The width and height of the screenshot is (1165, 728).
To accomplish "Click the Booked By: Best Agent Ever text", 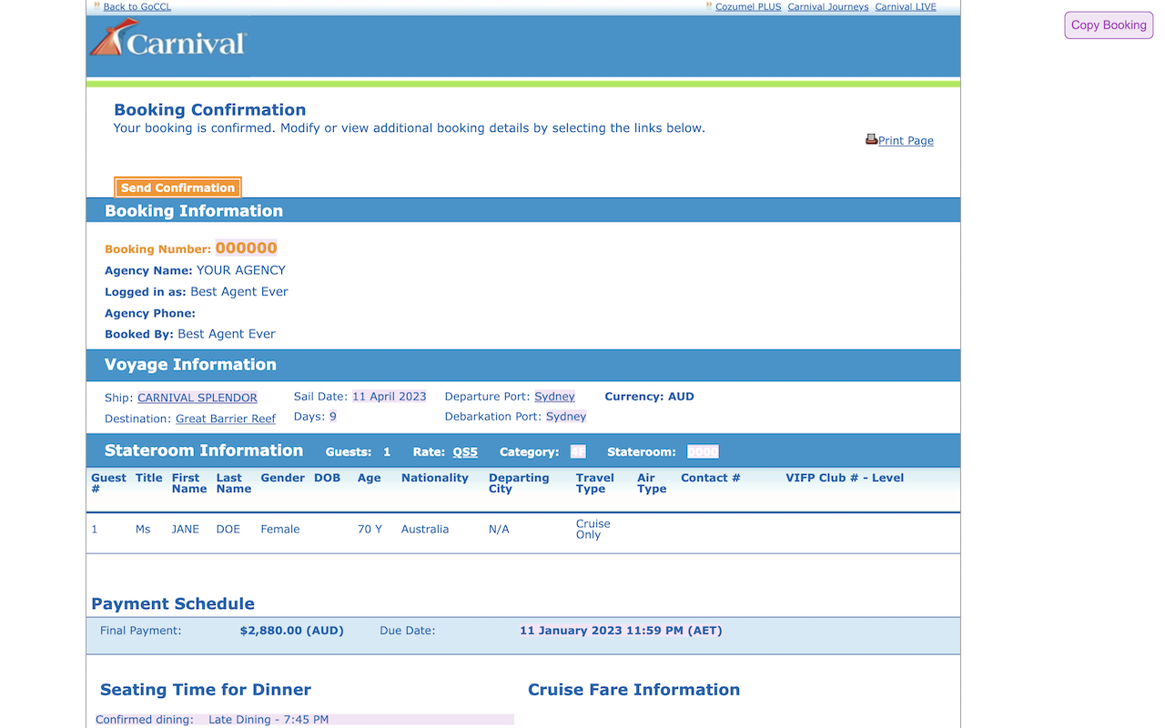I will tap(190, 334).
